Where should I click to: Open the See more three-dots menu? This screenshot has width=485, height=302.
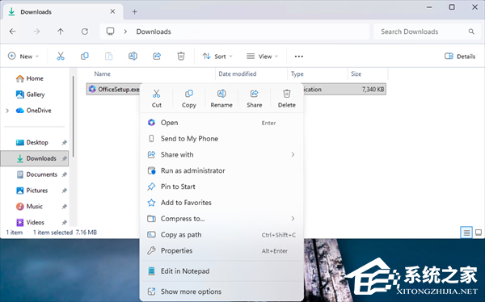click(299, 57)
